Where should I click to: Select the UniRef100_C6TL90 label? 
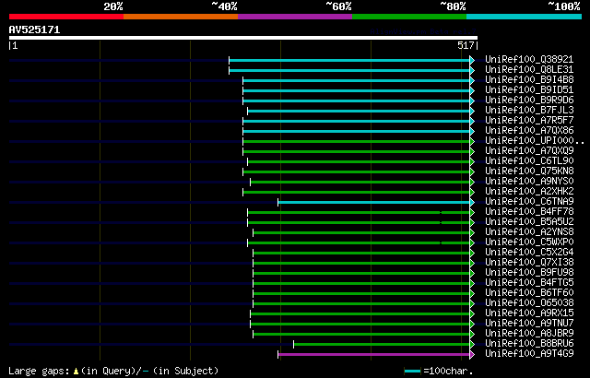click(x=529, y=161)
